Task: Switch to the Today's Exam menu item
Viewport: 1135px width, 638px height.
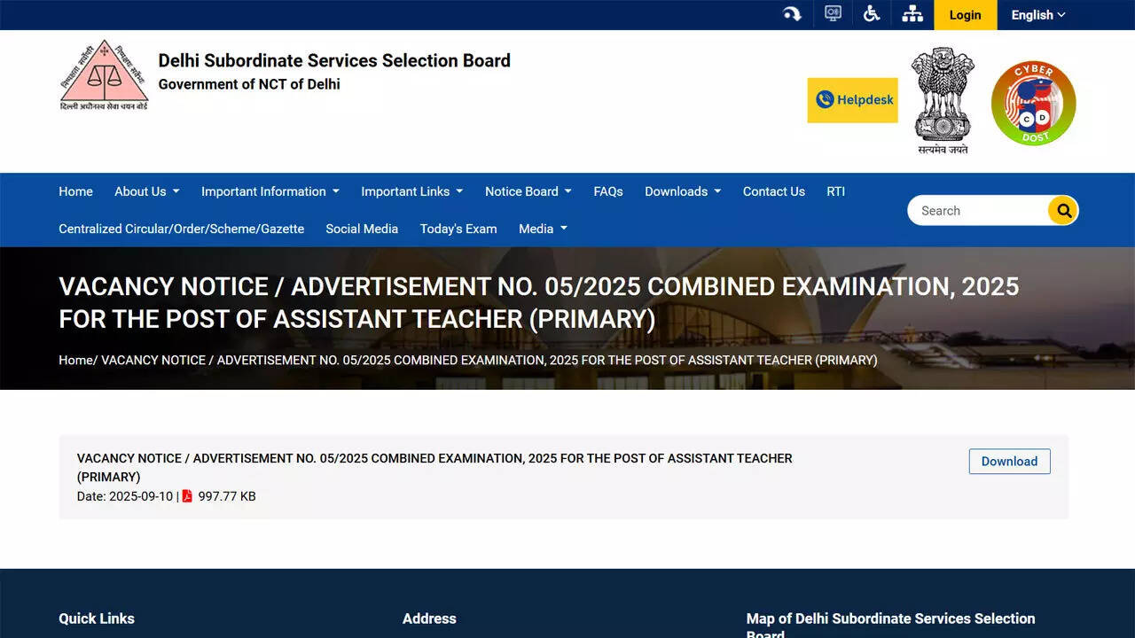Action: tap(458, 229)
